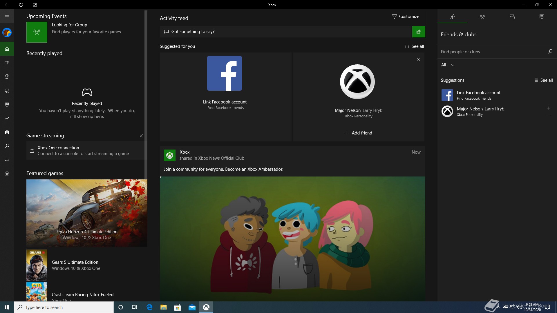Open Settings gear in sidebar
Screen dimensions: 557x313
[7, 174]
